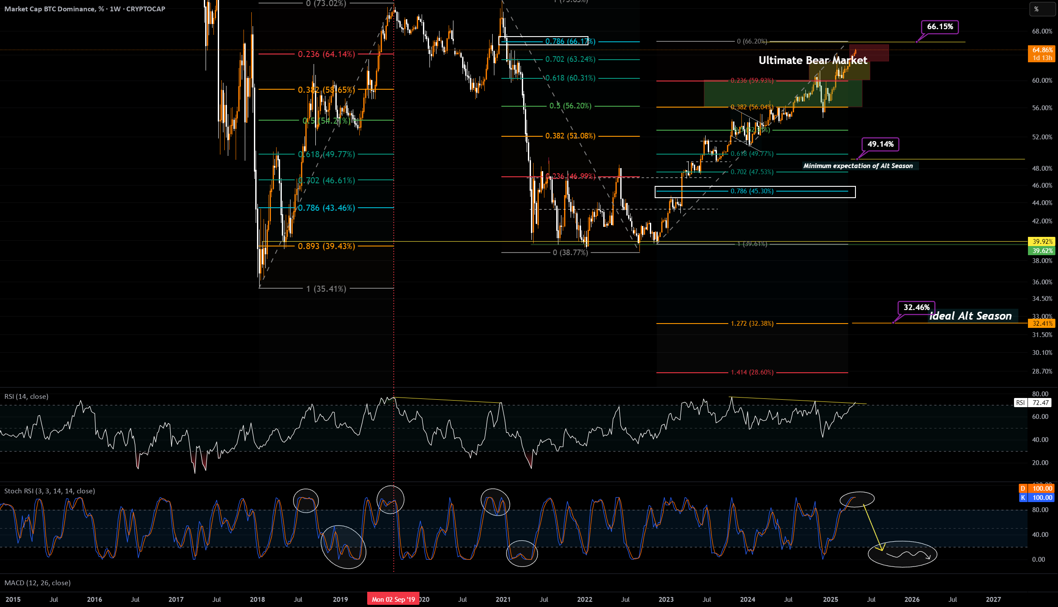Toggle the percent scale button
The width and height of the screenshot is (1058, 607).
[1042, 9]
